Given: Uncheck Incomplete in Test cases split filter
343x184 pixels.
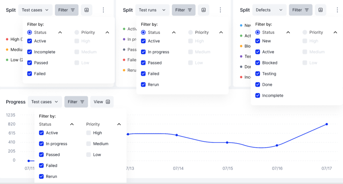Looking at the screenshot, I should coord(30,52).
